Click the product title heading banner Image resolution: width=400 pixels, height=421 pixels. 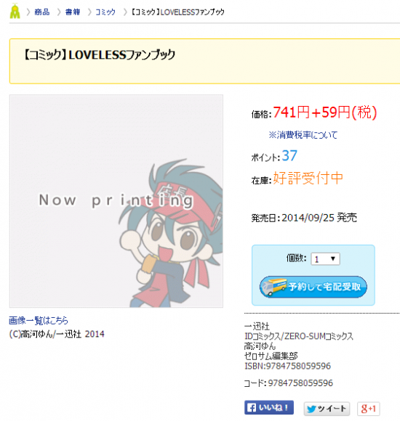[x=204, y=61]
